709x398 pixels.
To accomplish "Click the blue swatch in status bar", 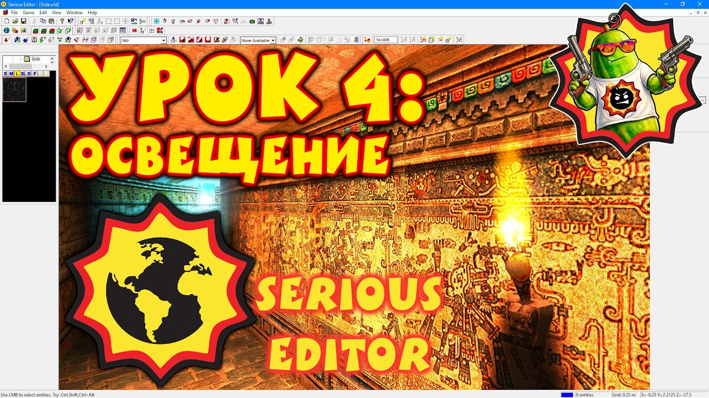I will 567,395.
